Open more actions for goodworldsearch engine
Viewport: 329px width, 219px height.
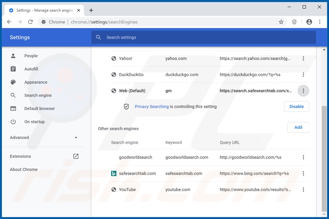coord(303,157)
